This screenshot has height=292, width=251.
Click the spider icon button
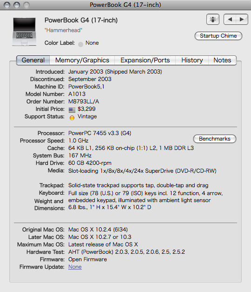click(213, 19)
